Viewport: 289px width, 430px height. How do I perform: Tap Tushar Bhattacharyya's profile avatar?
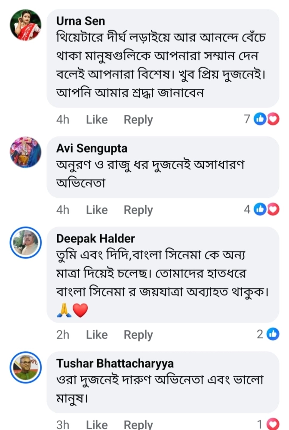click(x=25, y=367)
